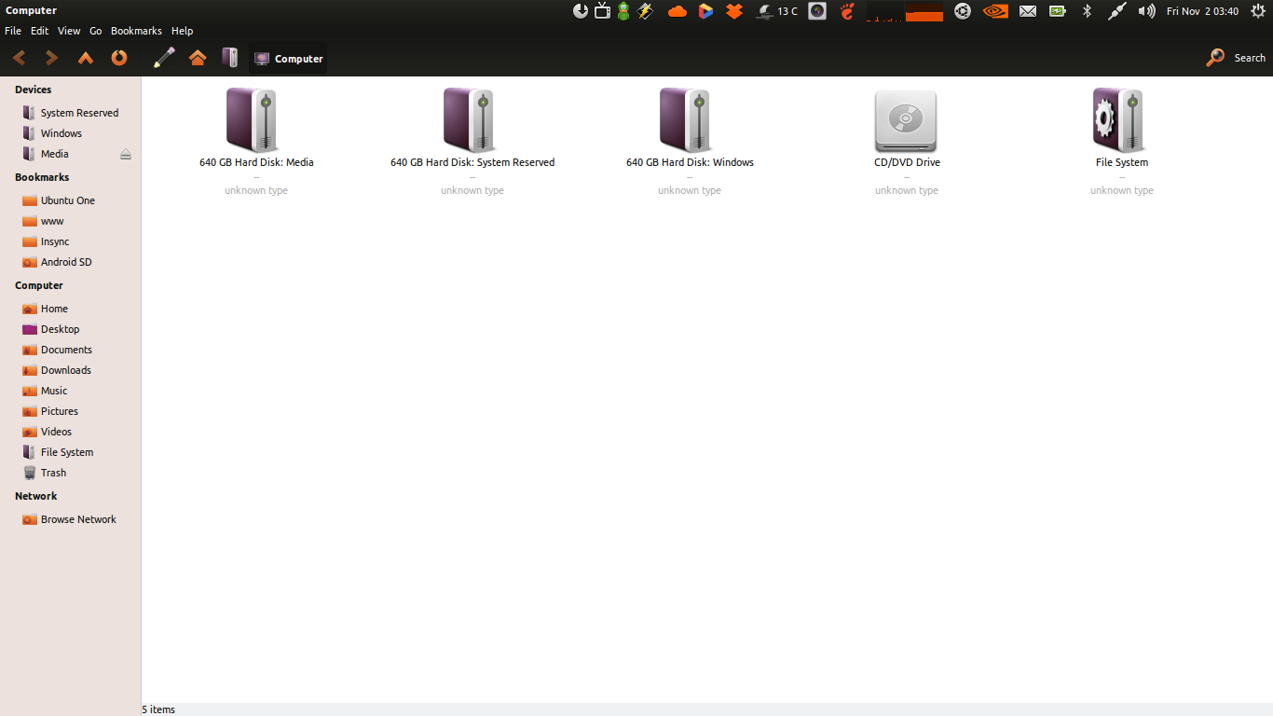This screenshot has height=716, width=1273.
Task: Select 640 GB Hard Disk: Windows icon
Action: [687, 120]
